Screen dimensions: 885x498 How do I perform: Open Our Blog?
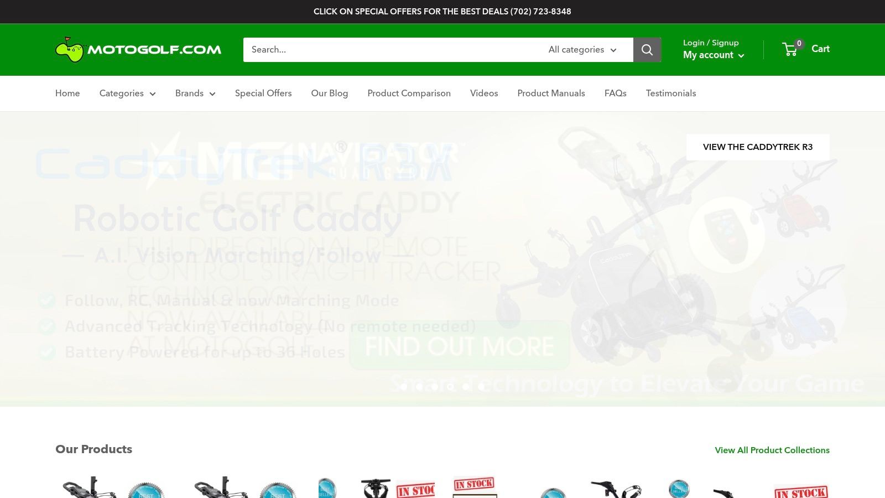[330, 94]
